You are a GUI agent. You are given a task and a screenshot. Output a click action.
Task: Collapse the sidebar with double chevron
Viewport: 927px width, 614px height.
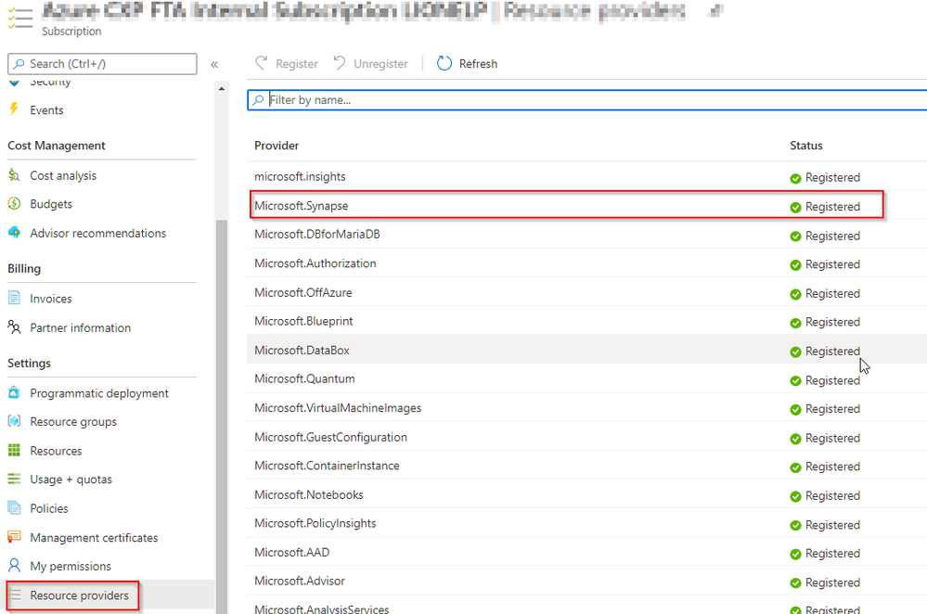[214, 64]
